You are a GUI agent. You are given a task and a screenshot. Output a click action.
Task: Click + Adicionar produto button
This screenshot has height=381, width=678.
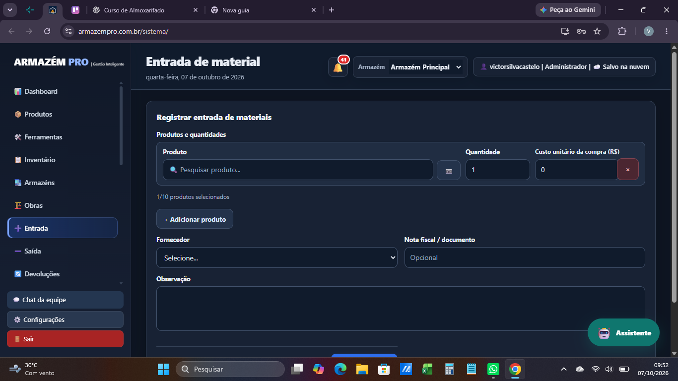point(195,219)
